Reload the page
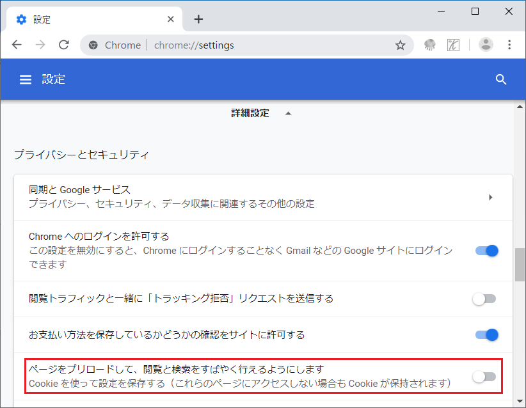Screen dimensions: 526x408 coord(63,45)
